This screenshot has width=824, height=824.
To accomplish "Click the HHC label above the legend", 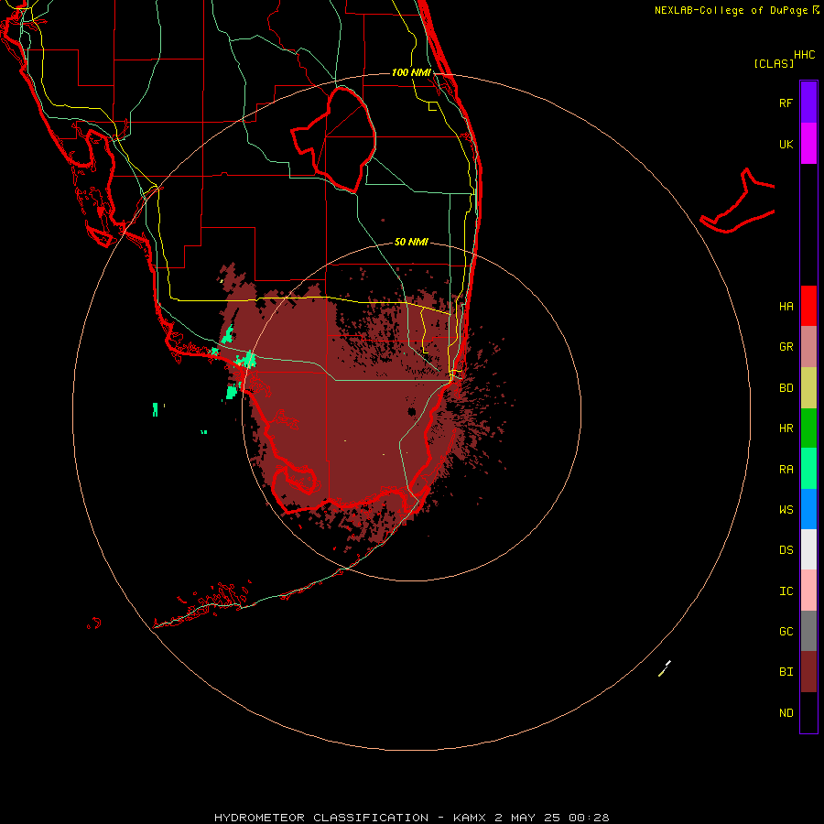I will [804, 55].
